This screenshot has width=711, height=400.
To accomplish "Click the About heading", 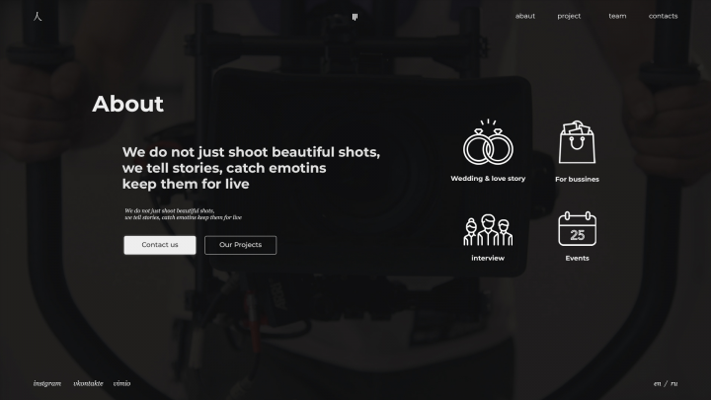I will [x=127, y=104].
